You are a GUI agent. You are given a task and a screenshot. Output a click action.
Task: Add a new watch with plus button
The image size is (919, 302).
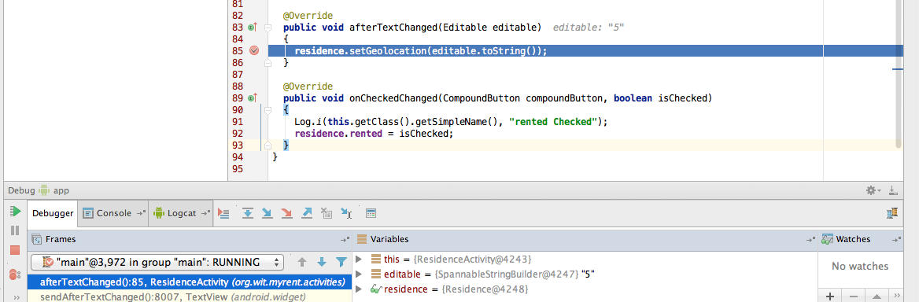pyautogui.click(x=830, y=296)
